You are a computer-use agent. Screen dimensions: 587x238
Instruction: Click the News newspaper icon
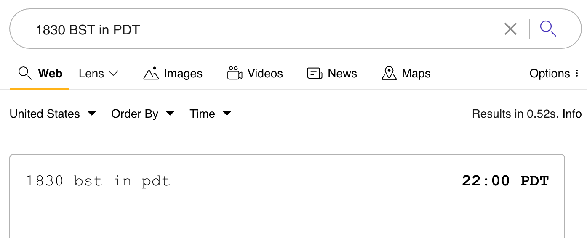pyautogui.click(x=315, y=74)
